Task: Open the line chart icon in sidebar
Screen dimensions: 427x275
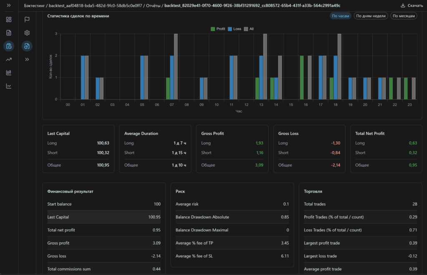Action: pos(9,86)
